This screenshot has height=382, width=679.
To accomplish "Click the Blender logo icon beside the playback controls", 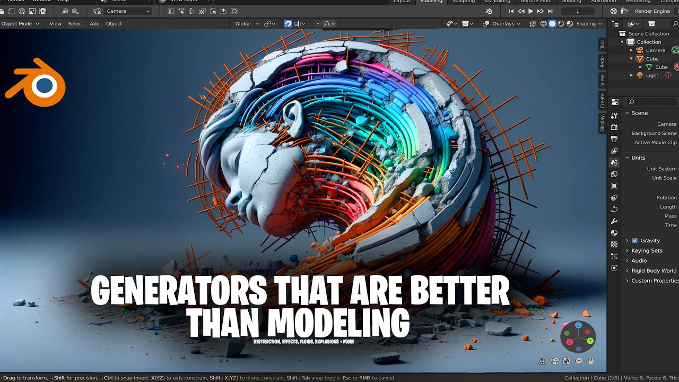I will click(x=489, y=11).
